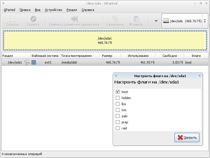Sort by the Точка монтирования column header
The height and width of the screenshot is (158, 210).
[x=76, y=56]
